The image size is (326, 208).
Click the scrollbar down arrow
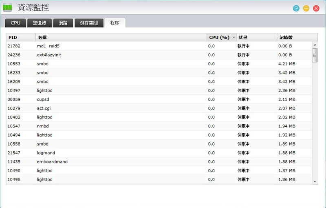(x=315, y=181)
